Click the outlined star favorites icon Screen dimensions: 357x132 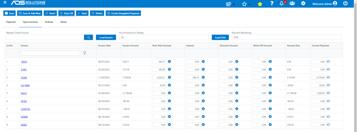[x=244, y=4]
